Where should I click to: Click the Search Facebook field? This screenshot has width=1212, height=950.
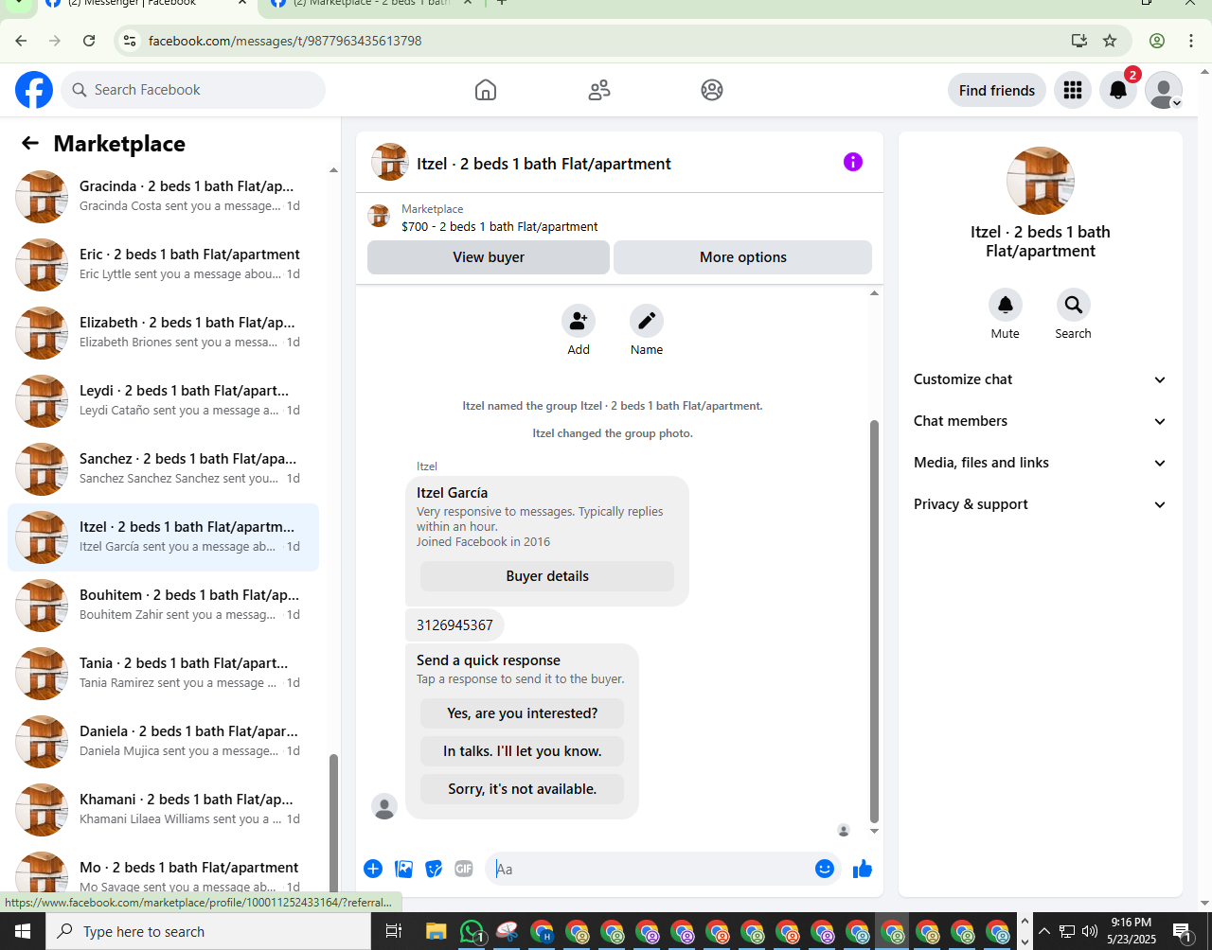tap(193, 90)
